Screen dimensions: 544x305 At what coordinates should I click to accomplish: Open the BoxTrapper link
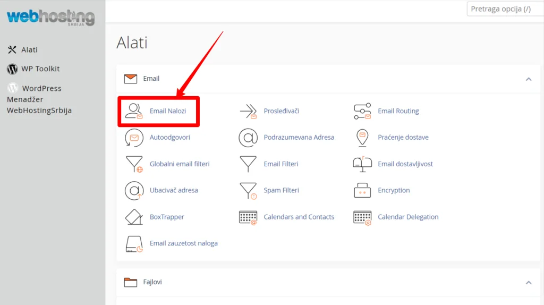click(x=167, y=217)
